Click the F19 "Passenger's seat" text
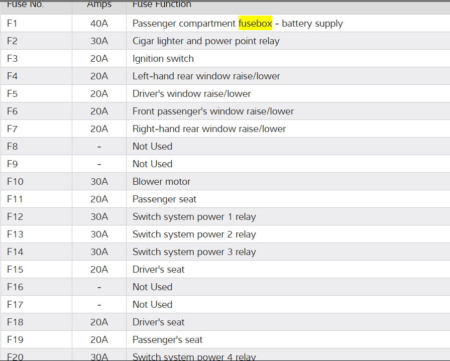The image size is (450, 361). click(x=167, y=340)
